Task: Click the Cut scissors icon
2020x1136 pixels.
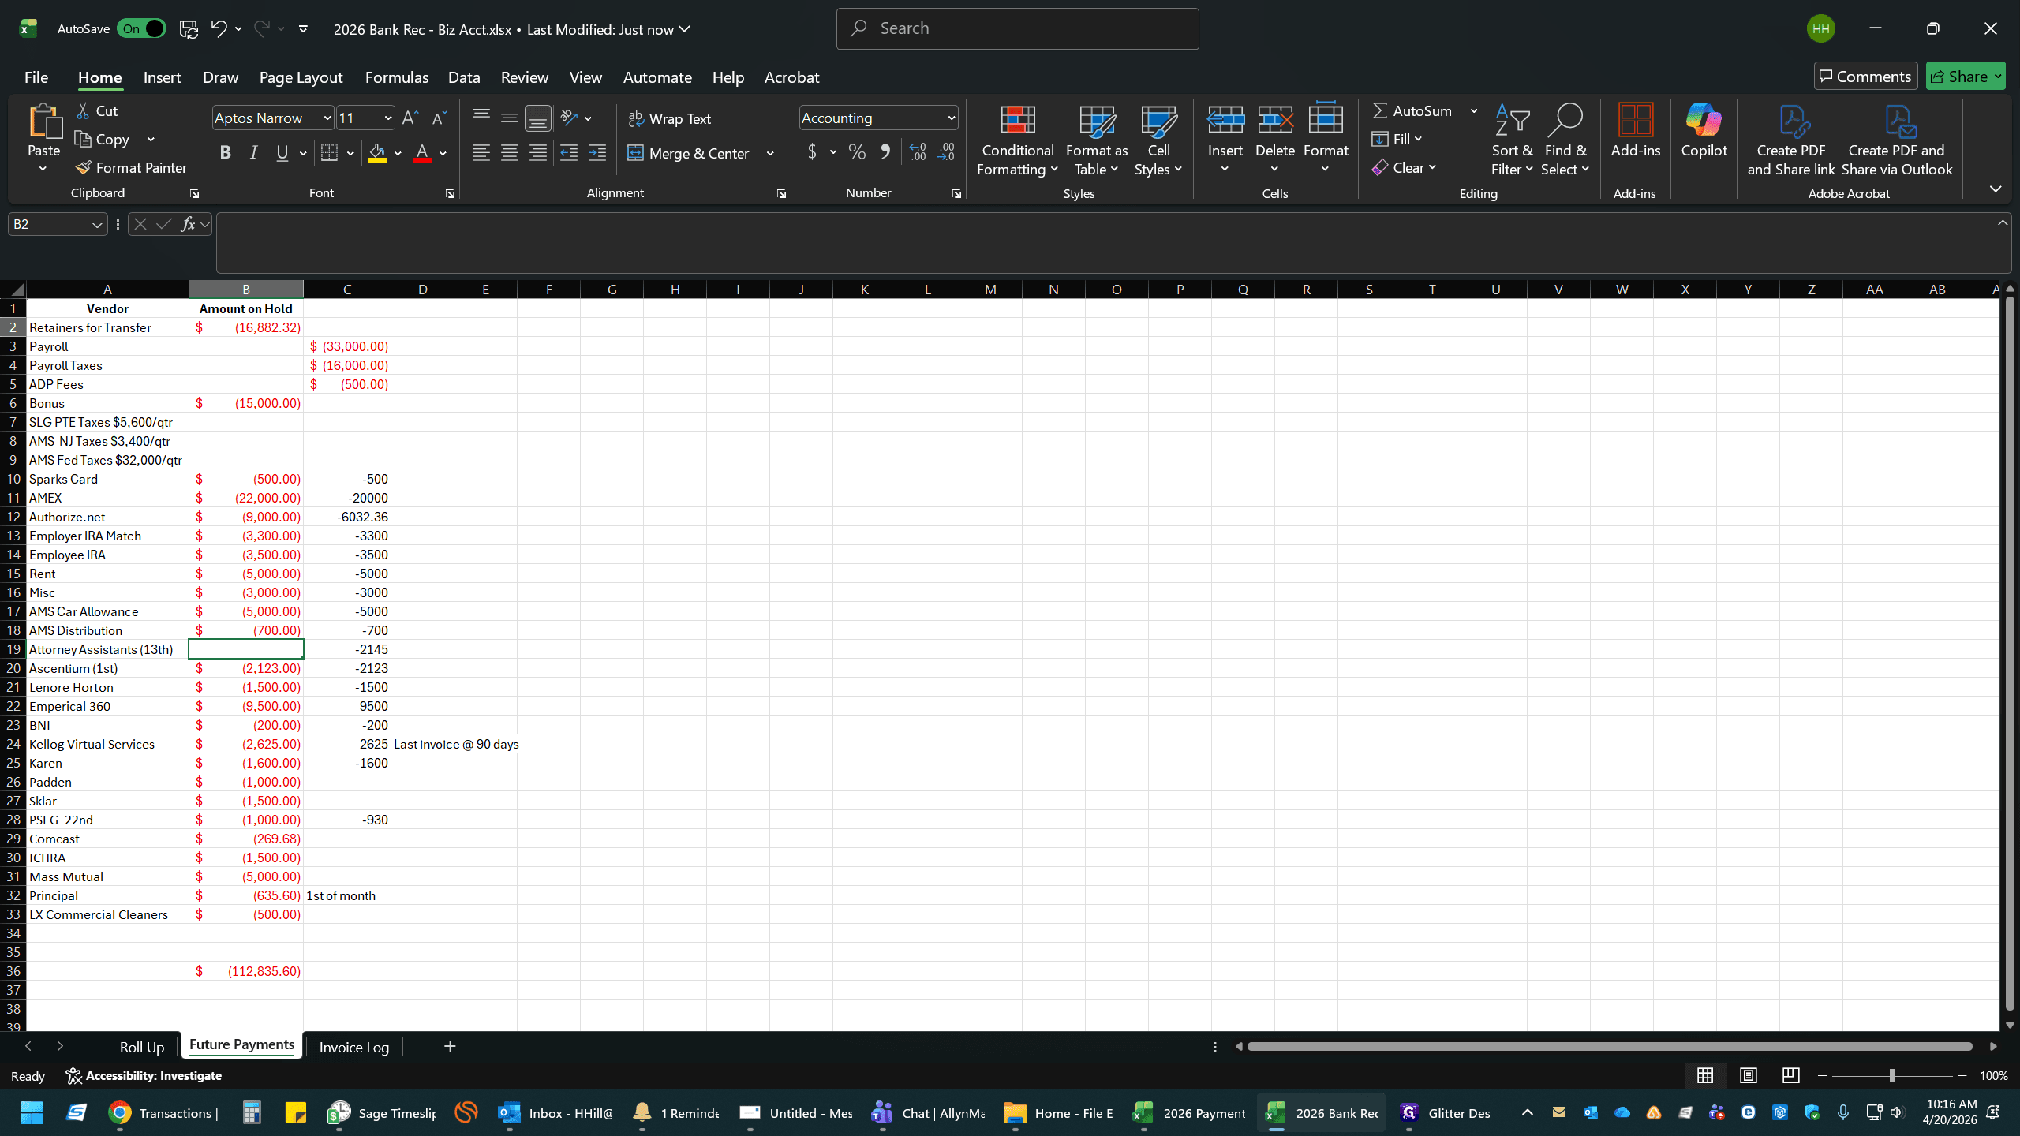Action: point(83,111)
